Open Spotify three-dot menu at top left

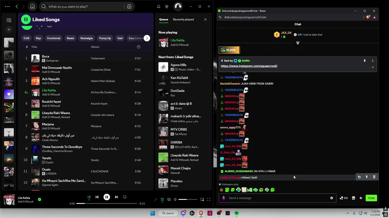[x=7, y=6]
